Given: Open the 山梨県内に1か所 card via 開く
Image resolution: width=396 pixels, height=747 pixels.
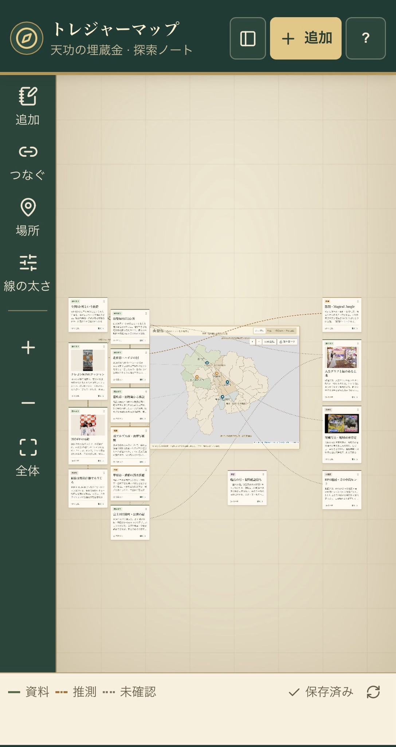Looking at the screenshot, I should click(143, 340).
